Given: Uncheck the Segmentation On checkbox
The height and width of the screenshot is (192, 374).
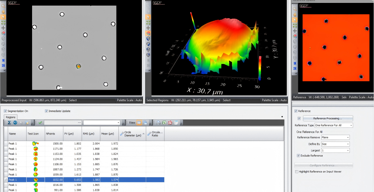Looking at the screenshot, I should coord(5,111).
